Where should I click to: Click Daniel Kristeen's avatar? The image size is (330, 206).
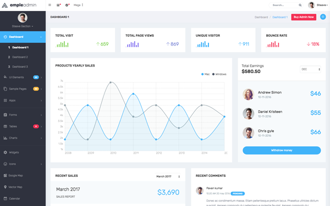(x=249, y=114)
